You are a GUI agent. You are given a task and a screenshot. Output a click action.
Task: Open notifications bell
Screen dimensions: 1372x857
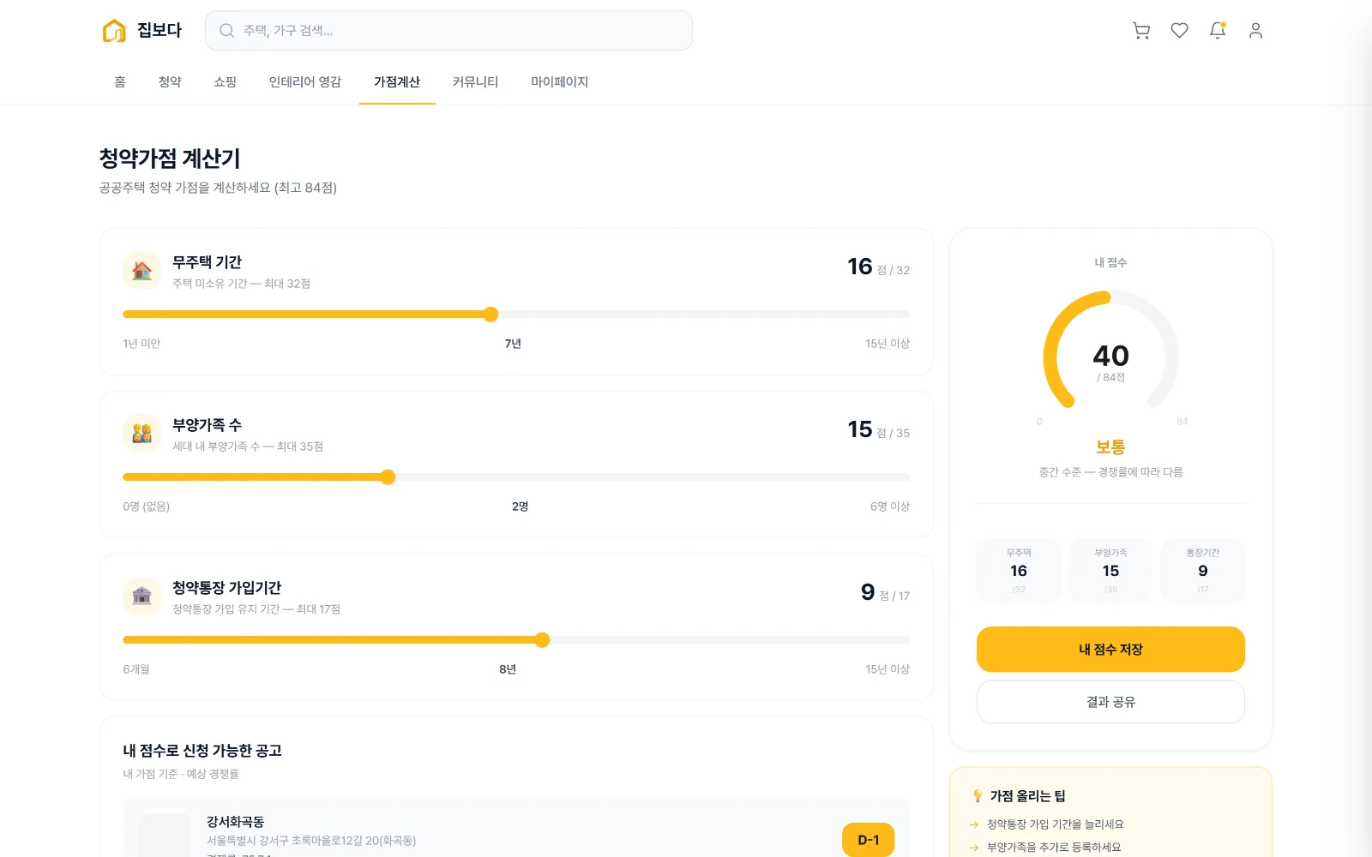point(1218,31)
